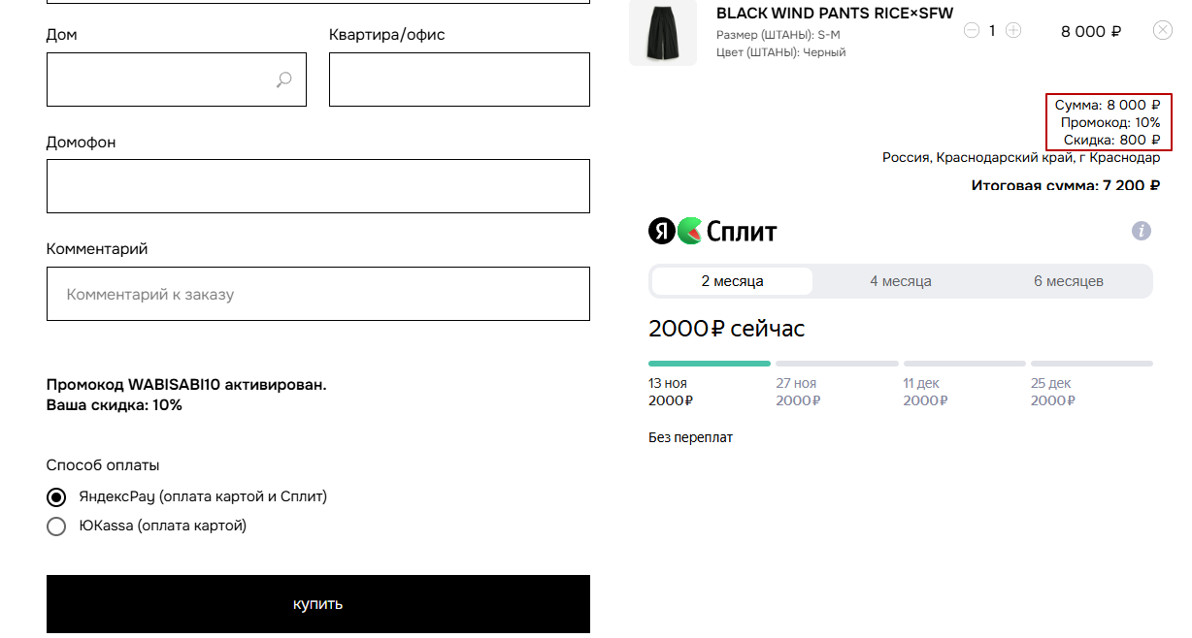Click the Яндекс Сплит logo
This screenshot has height=638, width=1192.
712,232
